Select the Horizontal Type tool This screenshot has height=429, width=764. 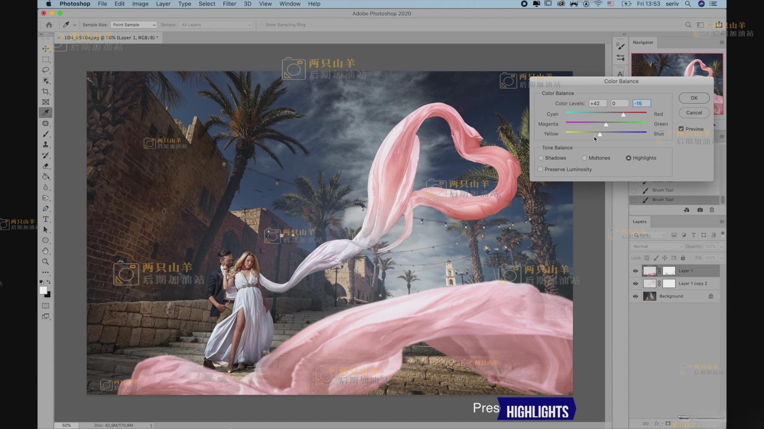click(x=46, y=219)
